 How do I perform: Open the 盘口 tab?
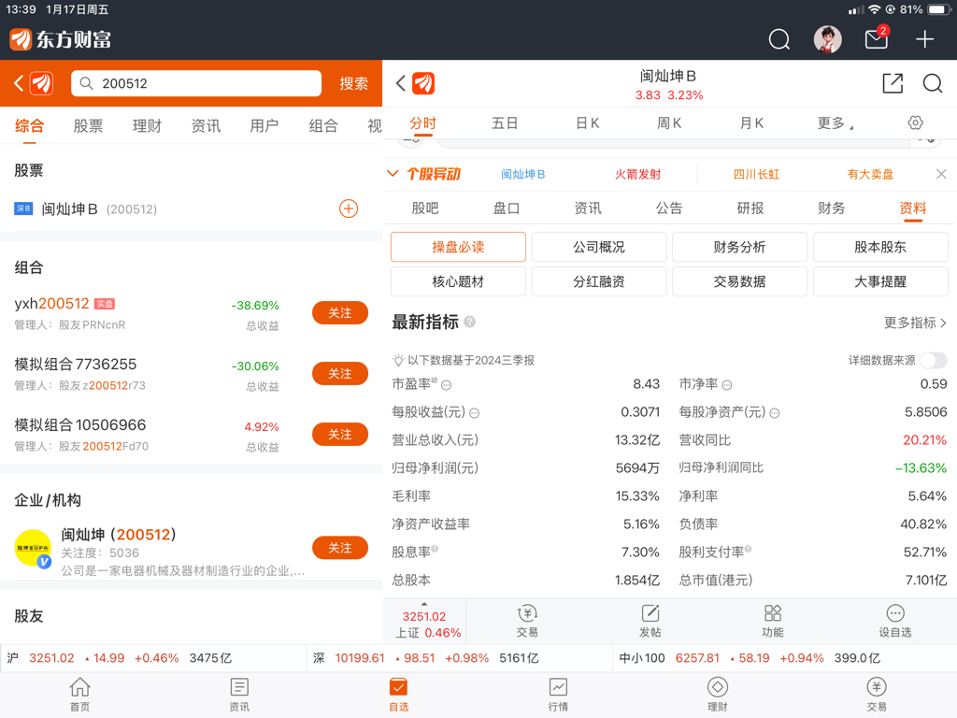tap(506, 208)
